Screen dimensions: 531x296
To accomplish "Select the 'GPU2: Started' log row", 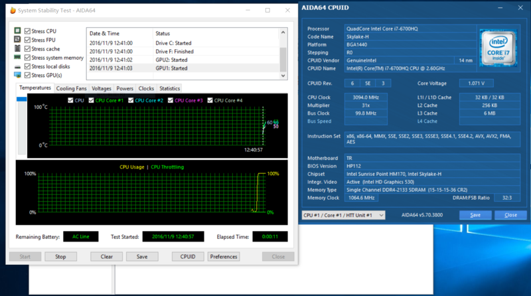I will click(183, 60).
